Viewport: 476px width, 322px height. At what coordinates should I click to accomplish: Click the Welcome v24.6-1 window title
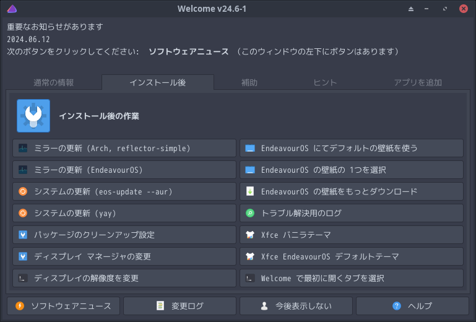[212, 9]
